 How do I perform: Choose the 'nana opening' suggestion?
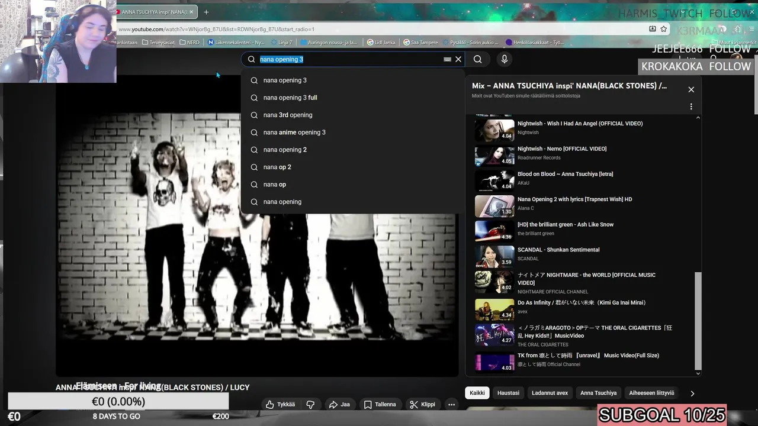(x=352, y=202)
